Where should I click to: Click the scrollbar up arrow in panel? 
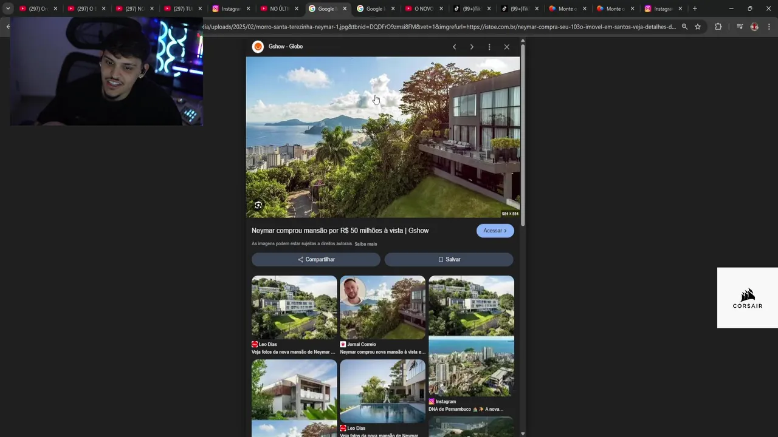(523, 40)
